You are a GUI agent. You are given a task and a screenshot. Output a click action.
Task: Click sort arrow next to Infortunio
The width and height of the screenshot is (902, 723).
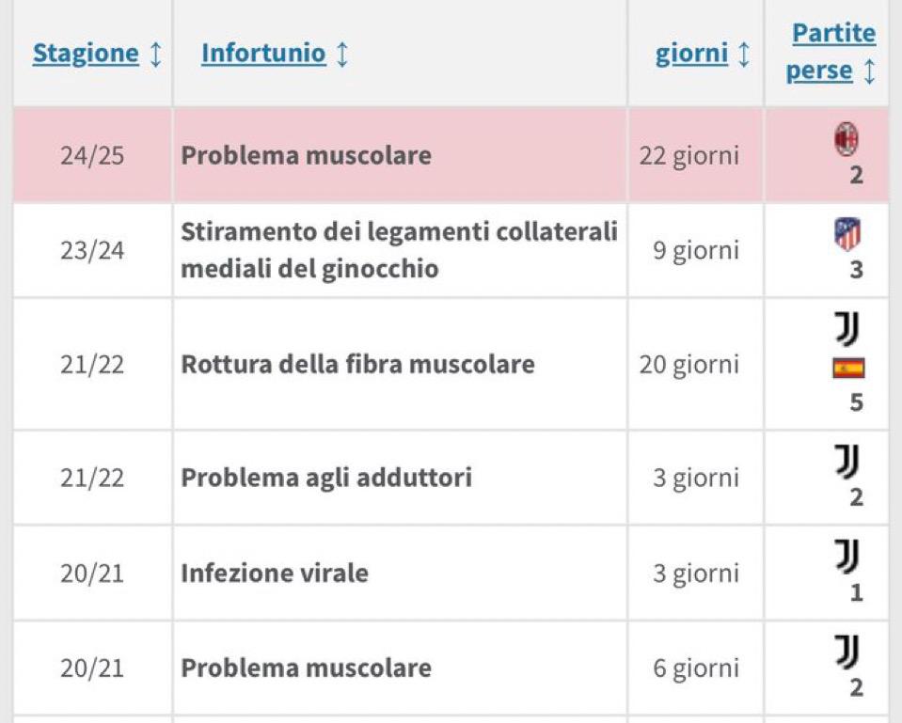(341, 55)
